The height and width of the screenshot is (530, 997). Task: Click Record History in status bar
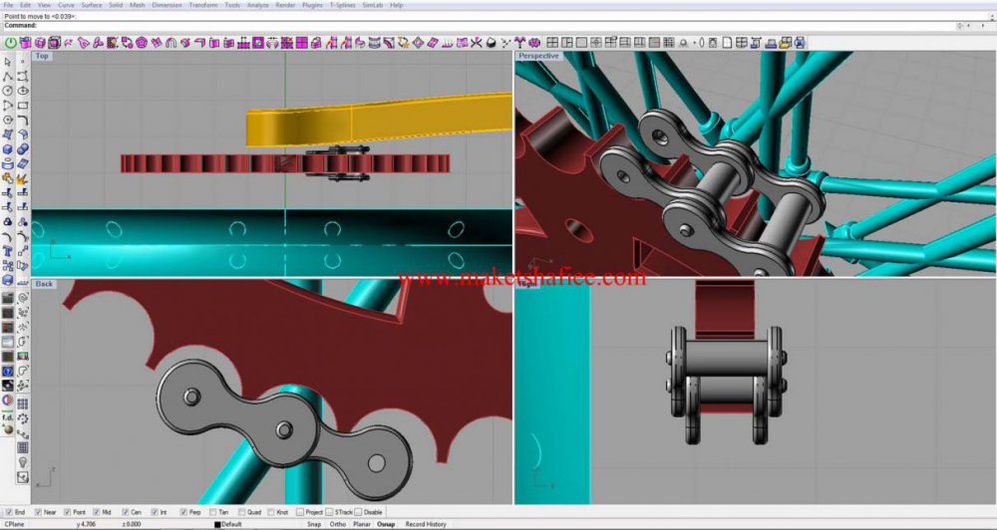pos(426,523)
